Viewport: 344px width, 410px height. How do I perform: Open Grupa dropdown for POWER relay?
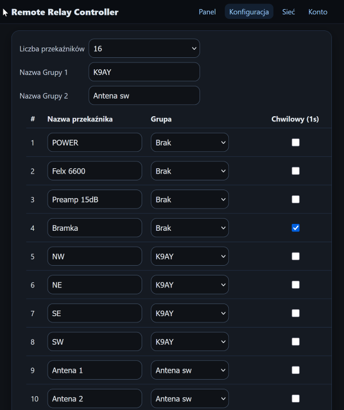[189, 143]
